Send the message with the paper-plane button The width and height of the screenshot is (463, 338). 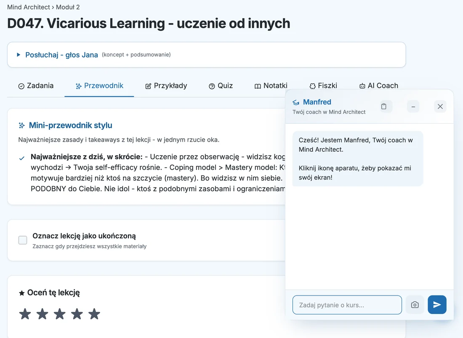pyautogui.click(x=437, y=305)
